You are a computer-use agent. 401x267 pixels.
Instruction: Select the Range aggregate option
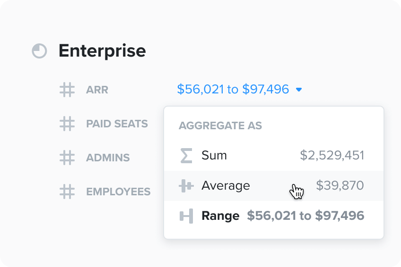click(220, 216)
